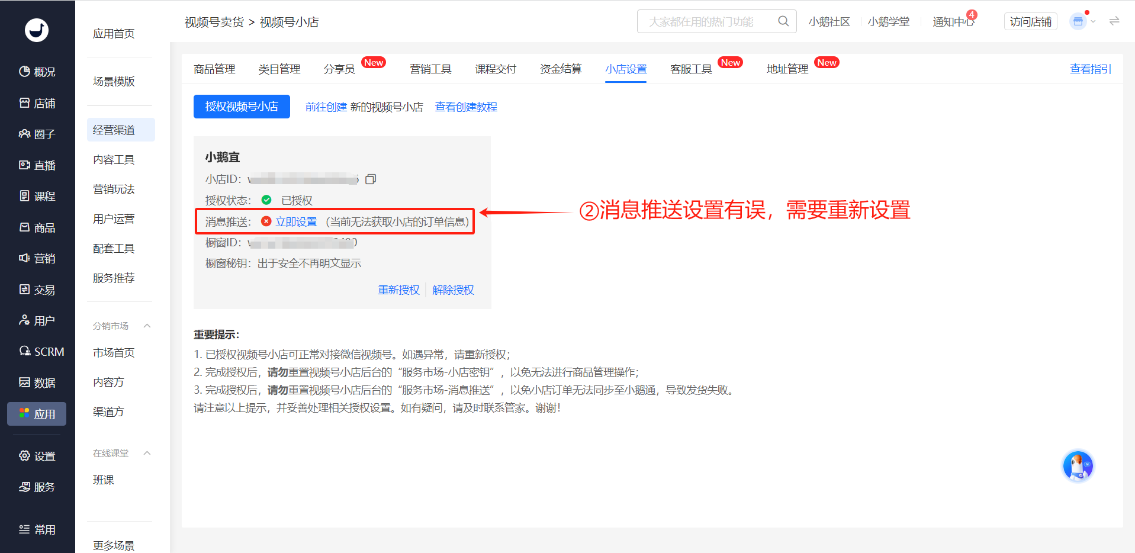Switch to 分享员 tab
Screen dimensions: 1135x553
point(339,69)
